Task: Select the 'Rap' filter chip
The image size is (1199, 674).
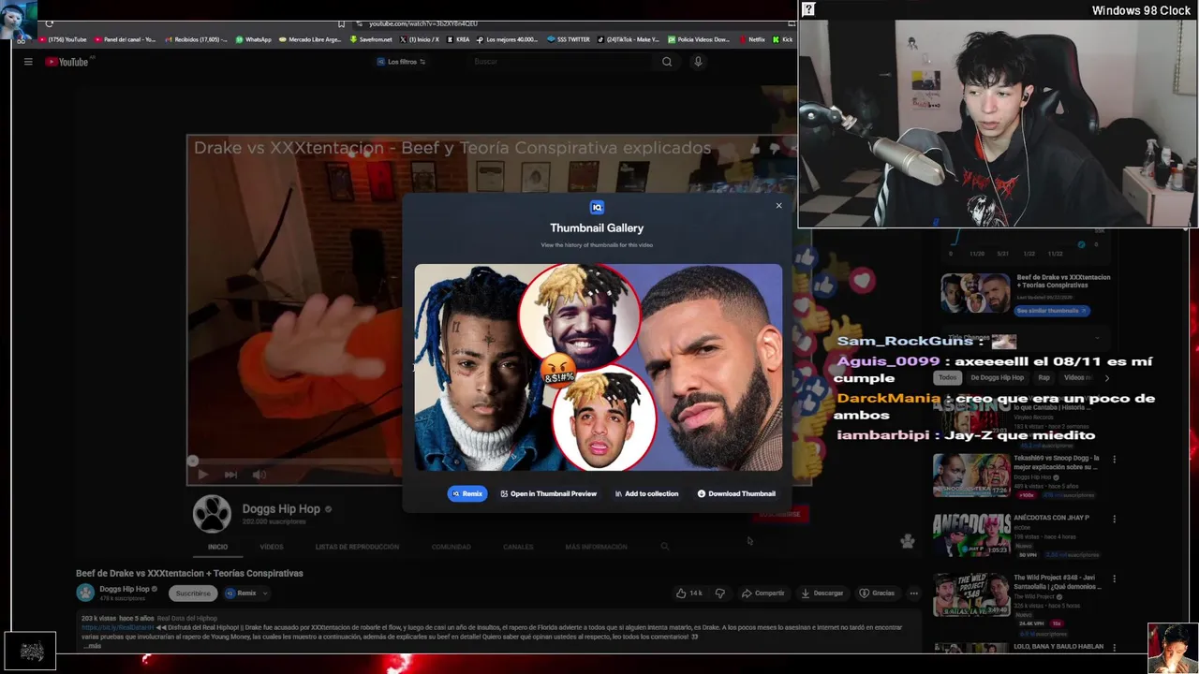Action: (1044, 377)
